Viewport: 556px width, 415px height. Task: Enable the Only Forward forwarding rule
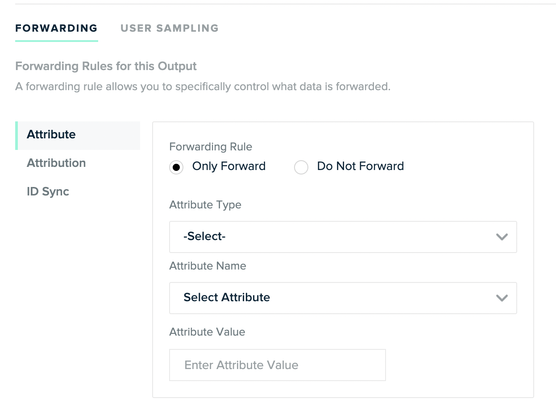click(x=176, y=166)
